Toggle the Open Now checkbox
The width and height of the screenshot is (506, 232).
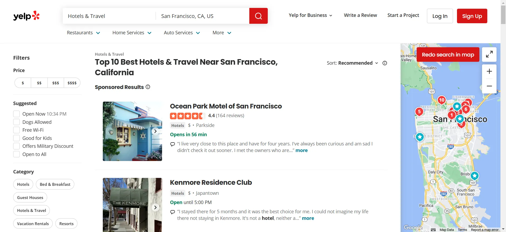pyautogui.click(x=17, y=114)
